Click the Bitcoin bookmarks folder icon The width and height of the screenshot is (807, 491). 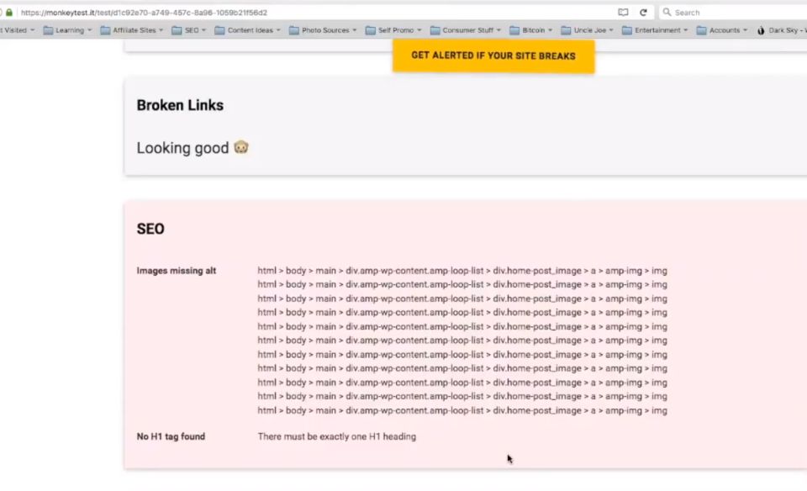[514, 30]
